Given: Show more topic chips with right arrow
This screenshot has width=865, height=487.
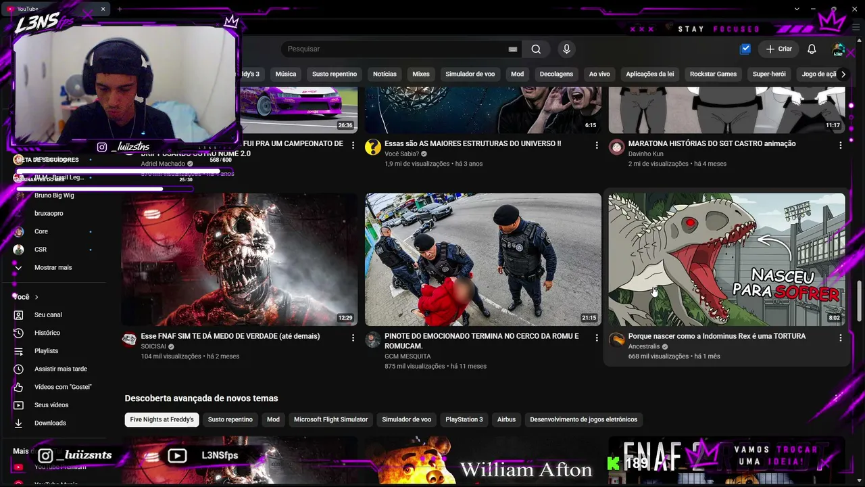Looking at the screenshot, I should (843, 74).
